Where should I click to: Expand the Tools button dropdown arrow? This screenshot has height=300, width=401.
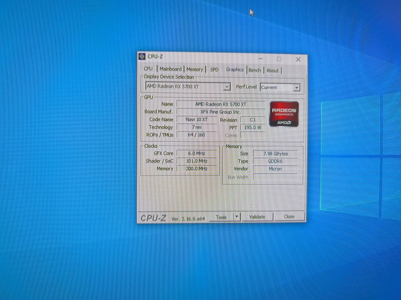point(237,217)
